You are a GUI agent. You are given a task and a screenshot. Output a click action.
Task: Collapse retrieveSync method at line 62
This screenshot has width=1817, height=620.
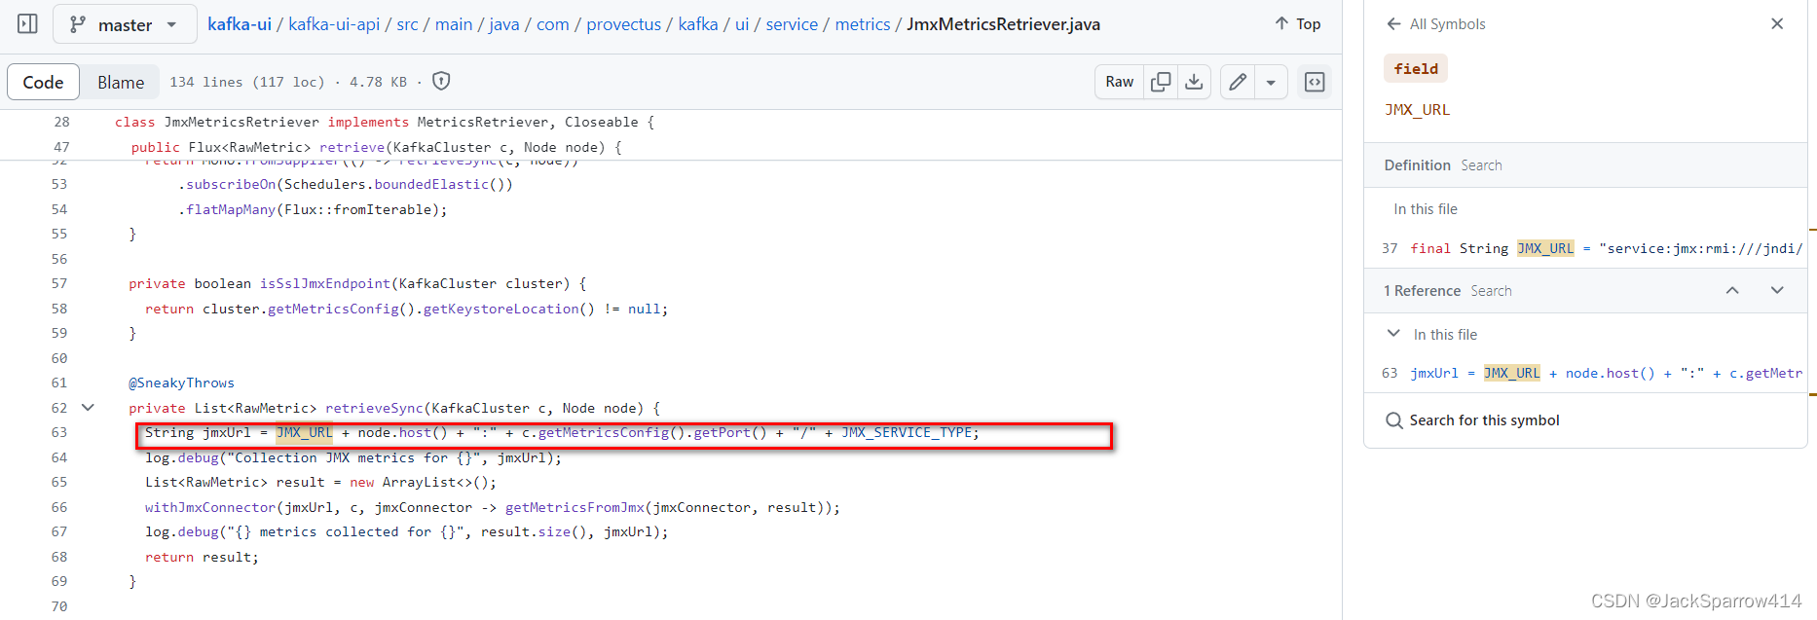point(88,408)
